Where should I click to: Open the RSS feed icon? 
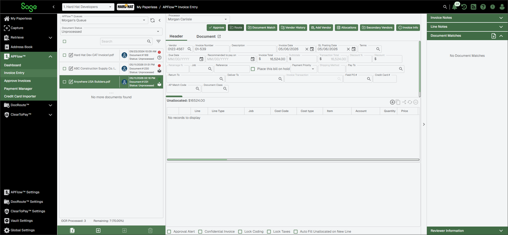coord(474,7)
